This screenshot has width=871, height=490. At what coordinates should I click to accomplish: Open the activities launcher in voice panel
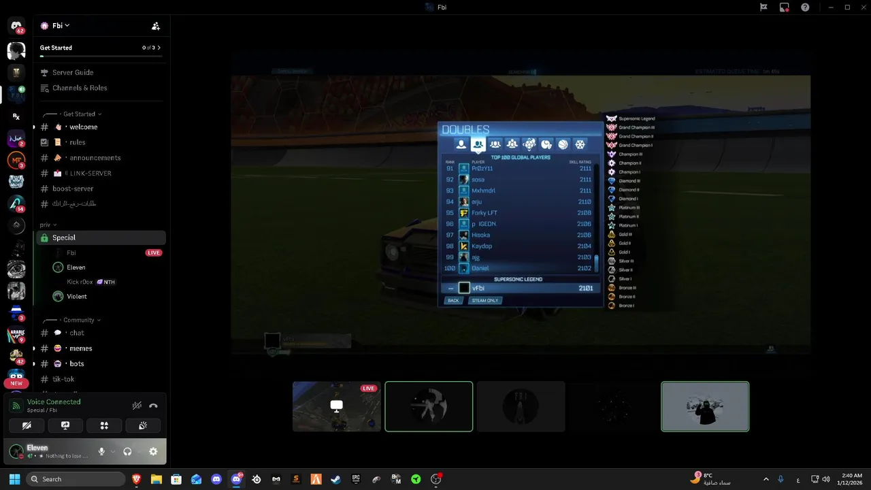point(104,425)
